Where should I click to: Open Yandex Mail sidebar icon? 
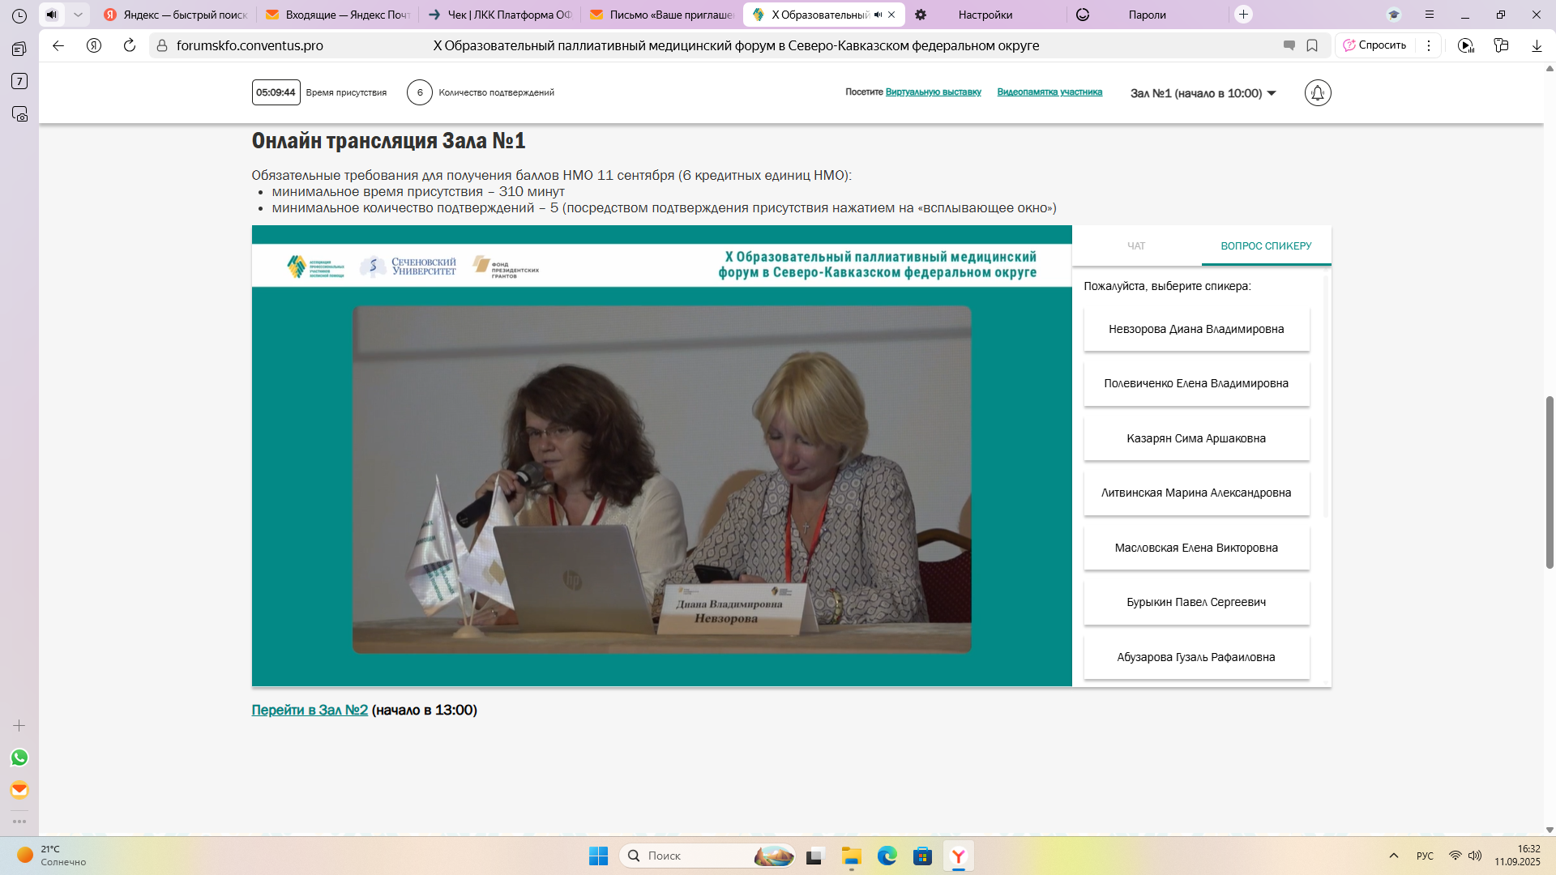coord(19,790)
